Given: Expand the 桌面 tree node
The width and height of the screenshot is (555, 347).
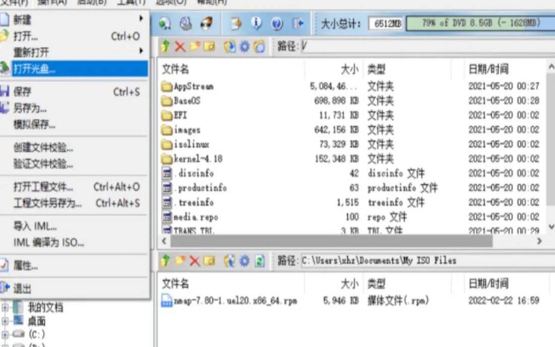Looking at the screenshot, I should [6, 321].
